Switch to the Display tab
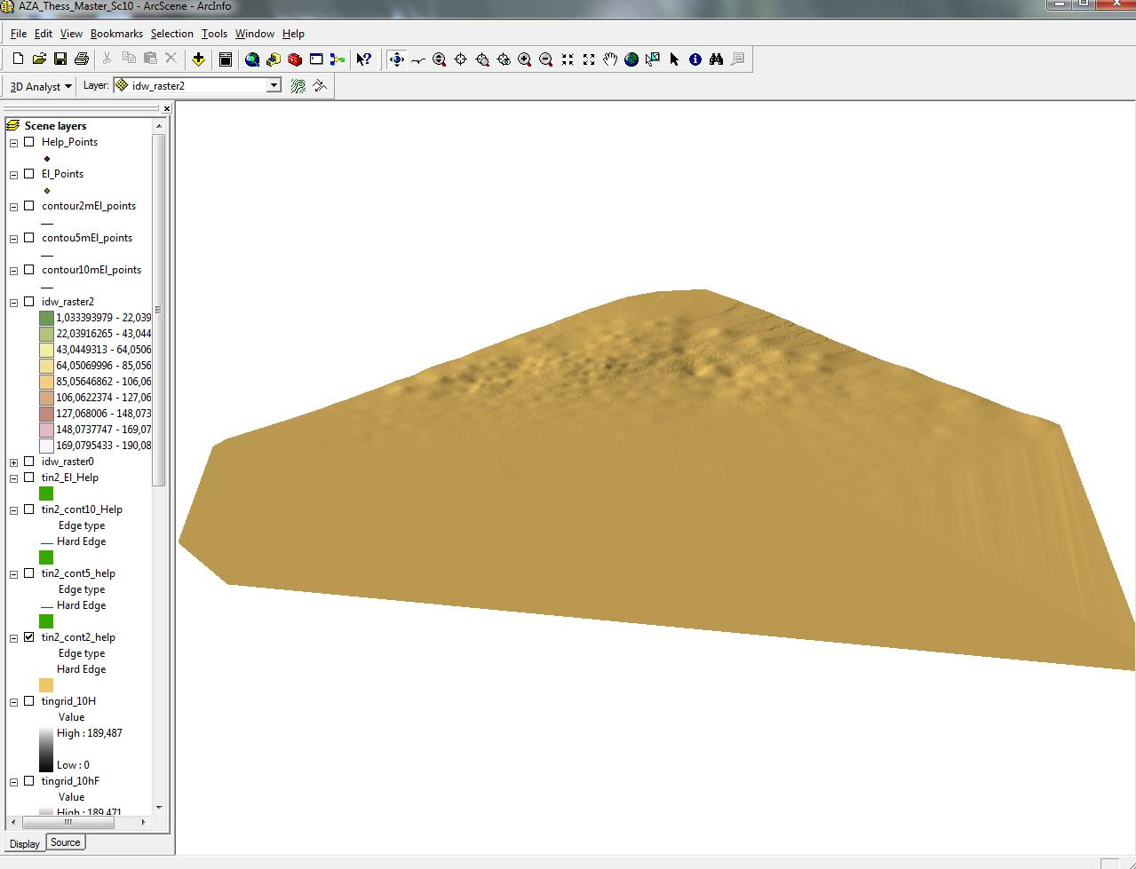The image size is (1136, 869). [x=25, y=843]
